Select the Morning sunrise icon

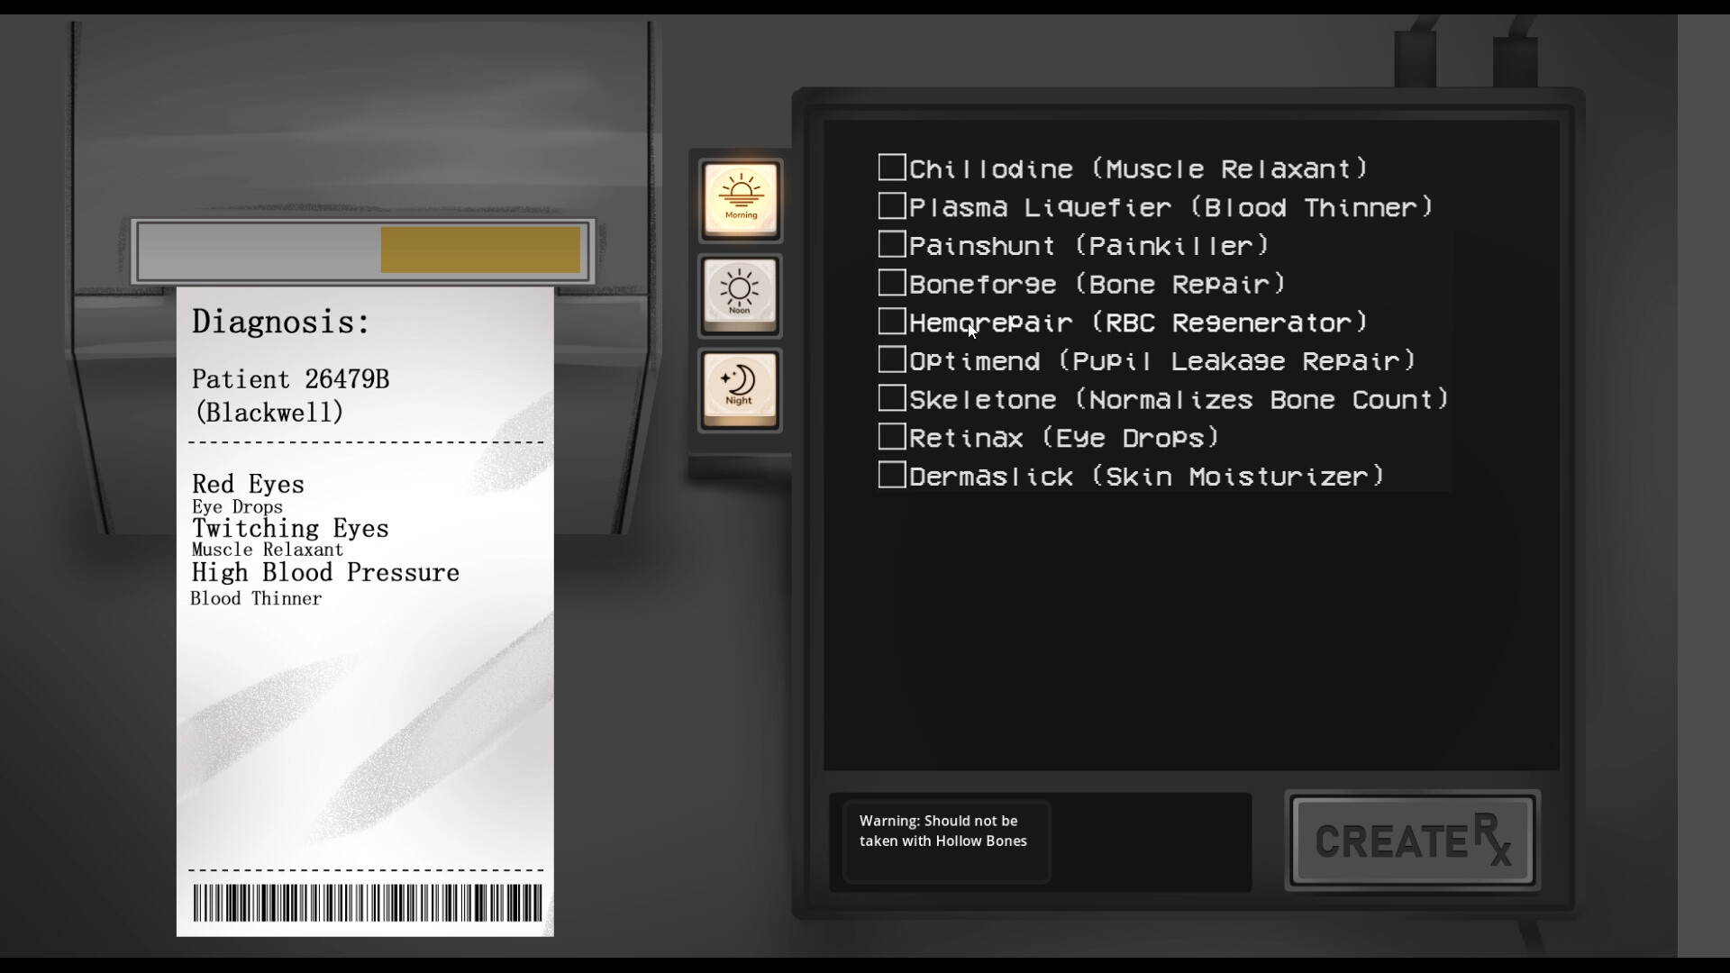[741, 198]
